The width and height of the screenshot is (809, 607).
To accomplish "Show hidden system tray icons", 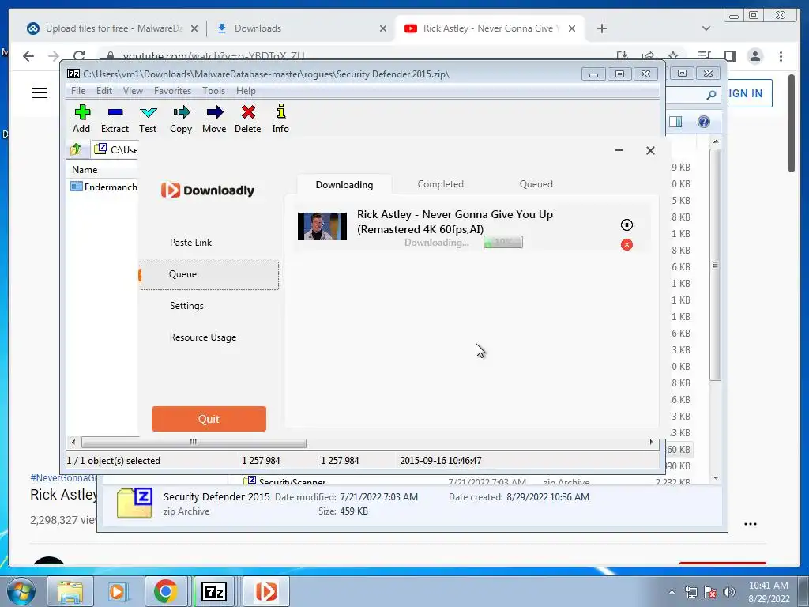I will point(672,592).
